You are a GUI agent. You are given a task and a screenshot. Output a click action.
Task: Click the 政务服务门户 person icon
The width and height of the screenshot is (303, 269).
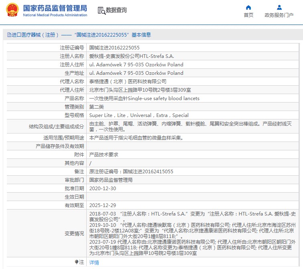click(x=279, y=7)
